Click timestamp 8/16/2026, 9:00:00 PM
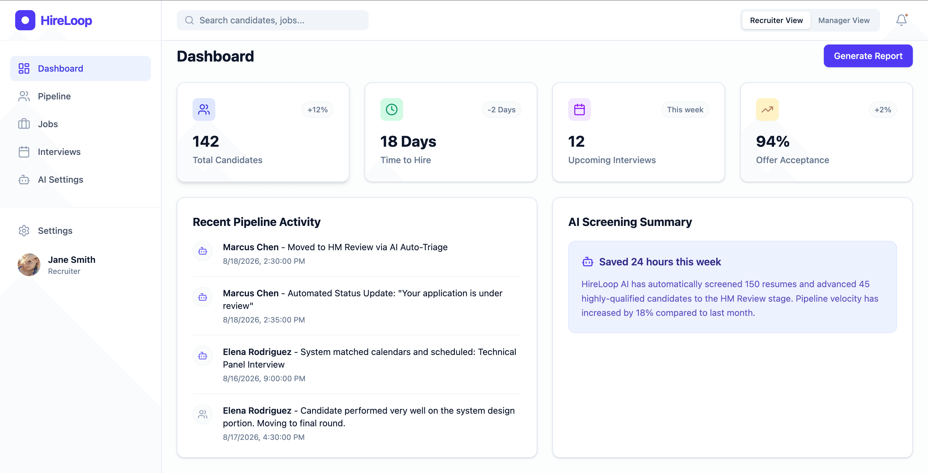Image resolution: width=928 pixels, height=473 pixels. [264, 379]
